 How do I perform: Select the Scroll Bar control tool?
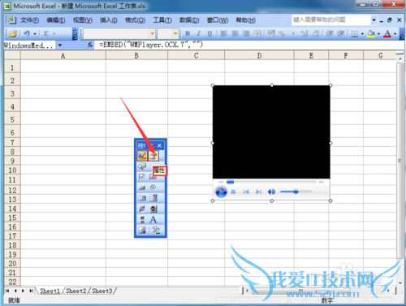coord(142,219)
